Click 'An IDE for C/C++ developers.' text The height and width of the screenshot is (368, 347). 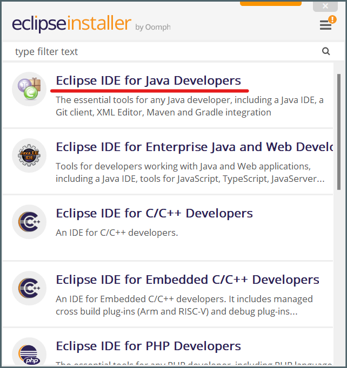point(117,233)
